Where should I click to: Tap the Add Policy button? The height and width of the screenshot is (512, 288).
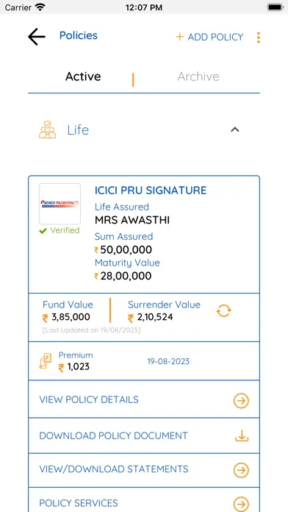[209, 37]
